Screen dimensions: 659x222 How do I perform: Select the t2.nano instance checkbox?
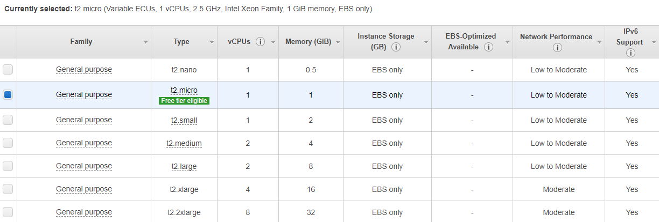[8, 70]
